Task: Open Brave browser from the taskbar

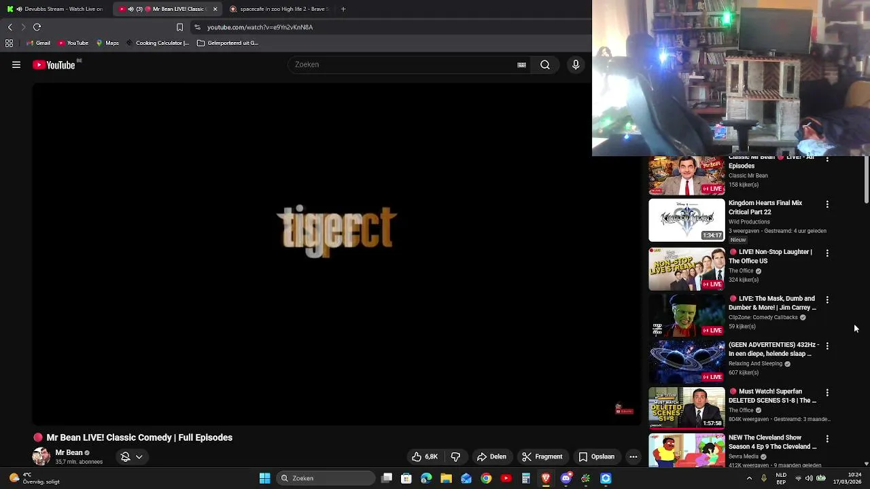Action: click(x=546, y=478)
